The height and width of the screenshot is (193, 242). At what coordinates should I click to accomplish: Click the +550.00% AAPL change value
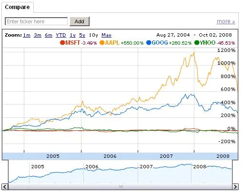tap(132, 43)
